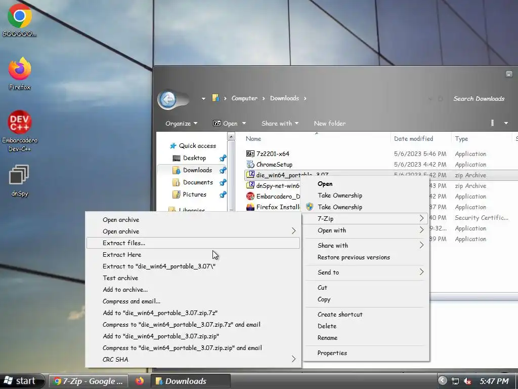Screen dimensions: 518x389
Task: Select Cut in the context menu
Action: click(x=366, y=288)
